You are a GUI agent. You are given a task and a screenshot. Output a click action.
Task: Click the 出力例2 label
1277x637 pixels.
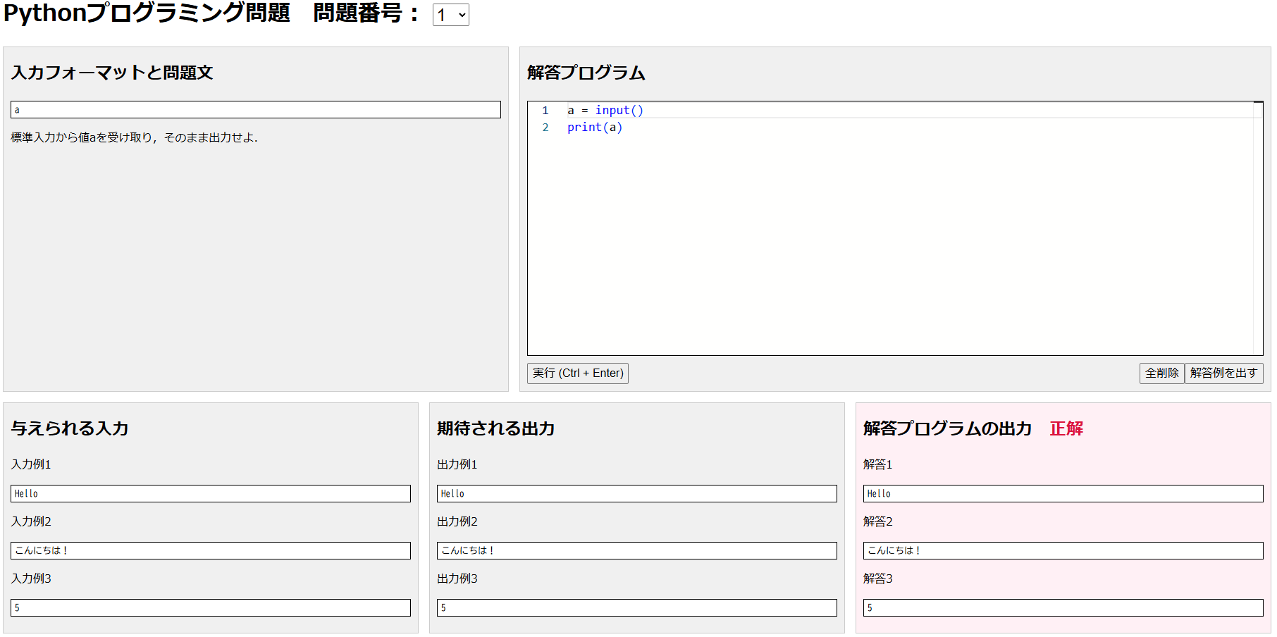pos(457,521)
